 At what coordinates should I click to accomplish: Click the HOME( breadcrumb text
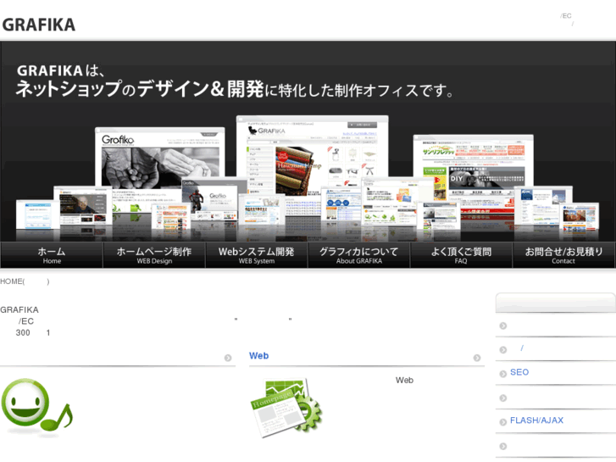pos(13,281)
